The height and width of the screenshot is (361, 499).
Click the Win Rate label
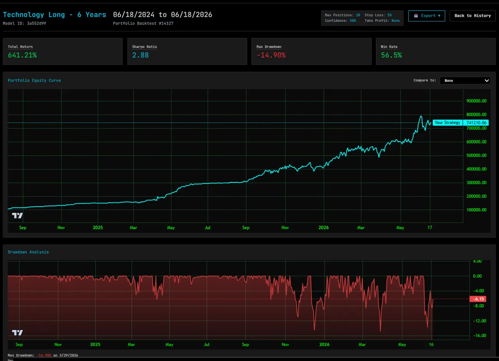389,47
